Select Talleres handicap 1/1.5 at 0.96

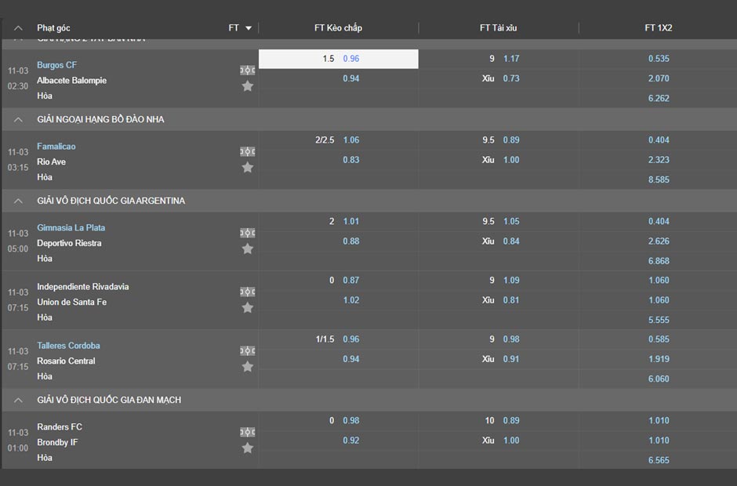coord(351,339)
